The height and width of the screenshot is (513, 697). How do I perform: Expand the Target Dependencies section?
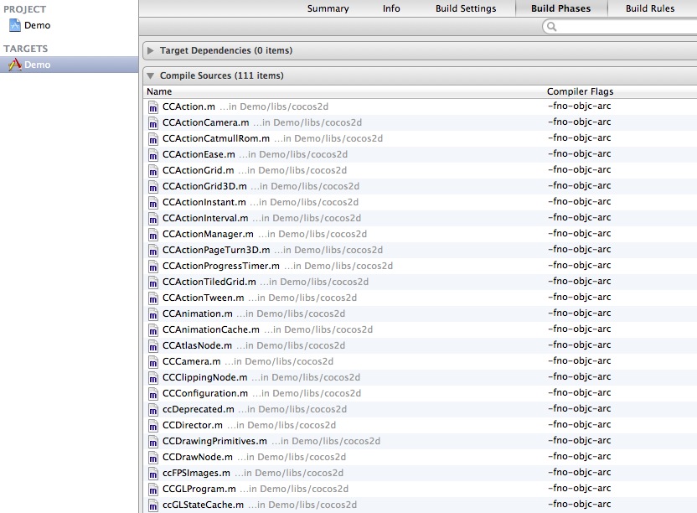150,51
